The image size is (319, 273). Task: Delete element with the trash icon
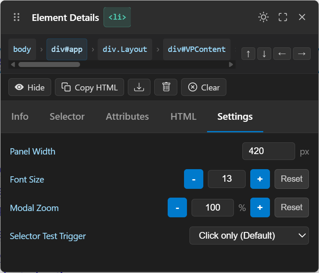tap(166, 87)
